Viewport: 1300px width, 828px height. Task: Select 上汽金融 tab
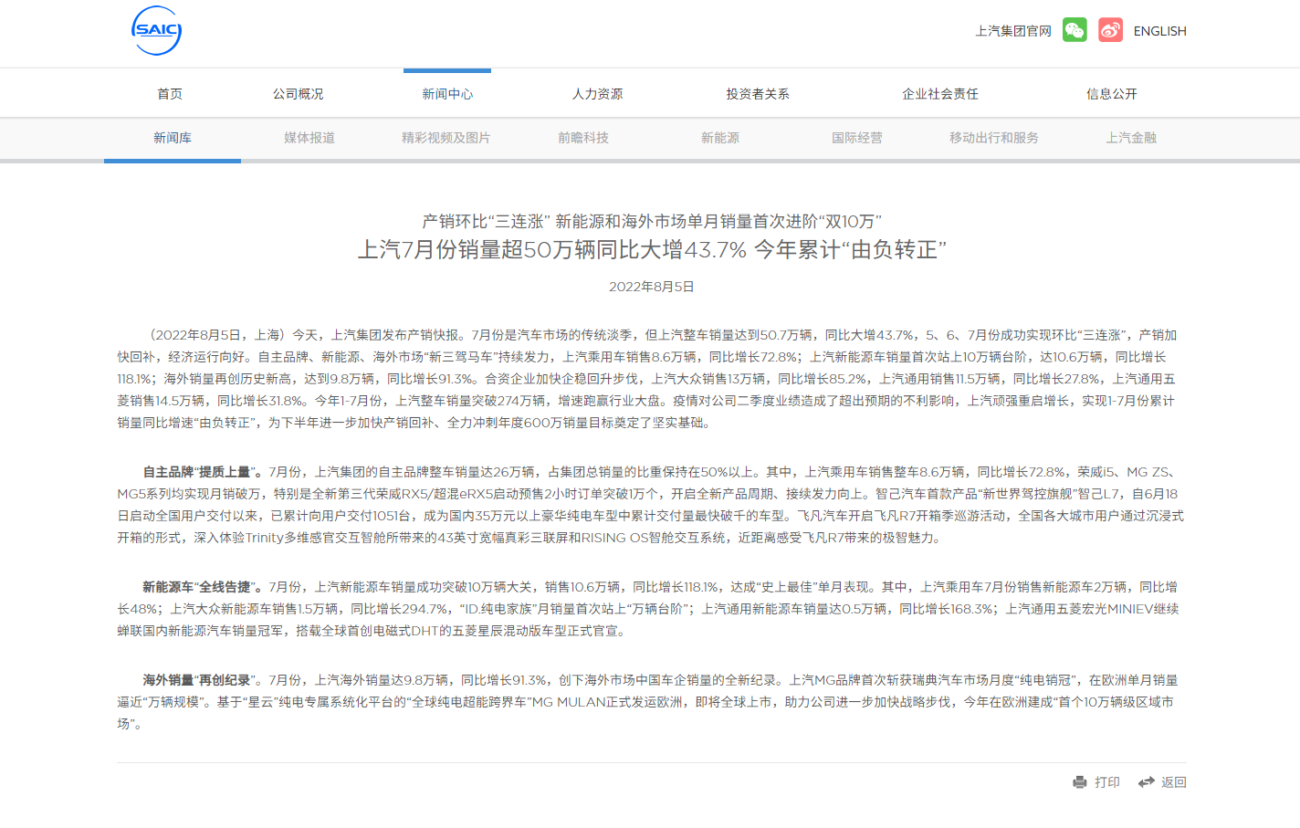[1131, 138]
